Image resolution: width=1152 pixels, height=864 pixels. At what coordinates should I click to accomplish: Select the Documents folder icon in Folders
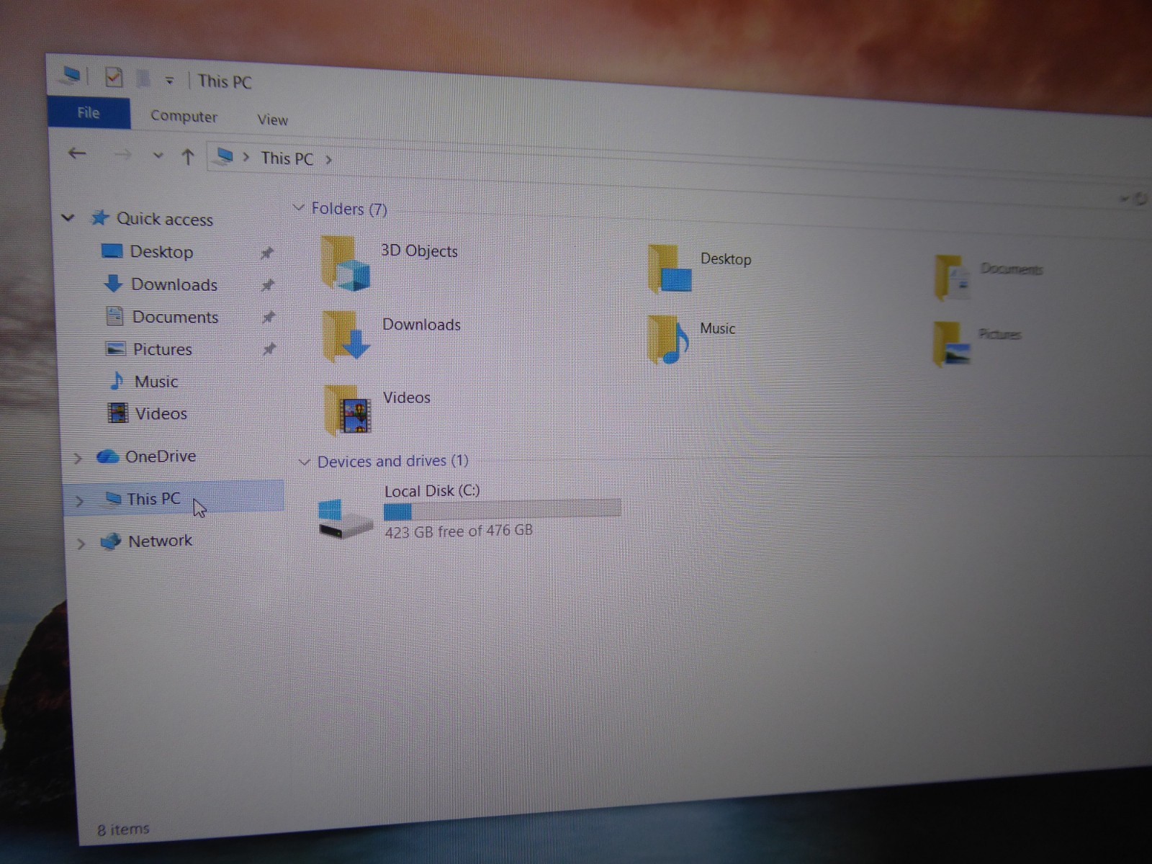coord(951,278)
